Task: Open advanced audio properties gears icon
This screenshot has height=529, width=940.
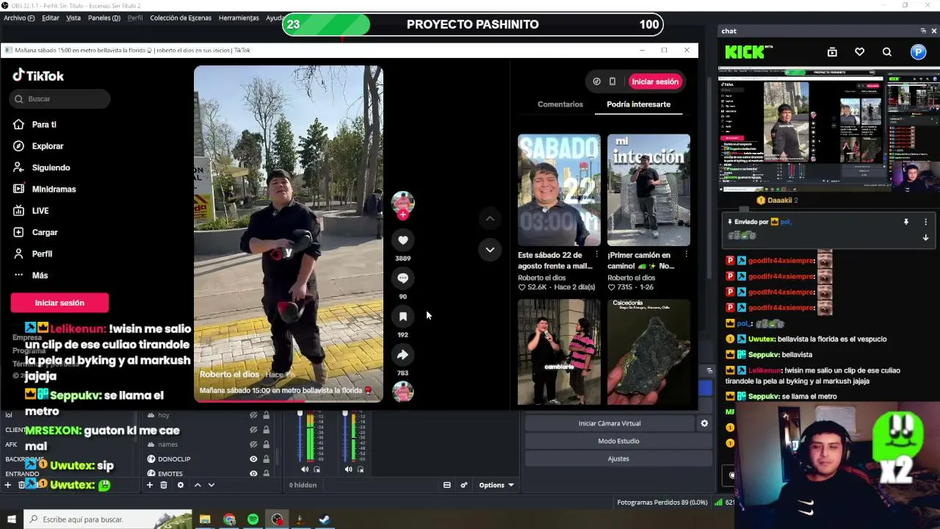Action: (x=464, y=485)
